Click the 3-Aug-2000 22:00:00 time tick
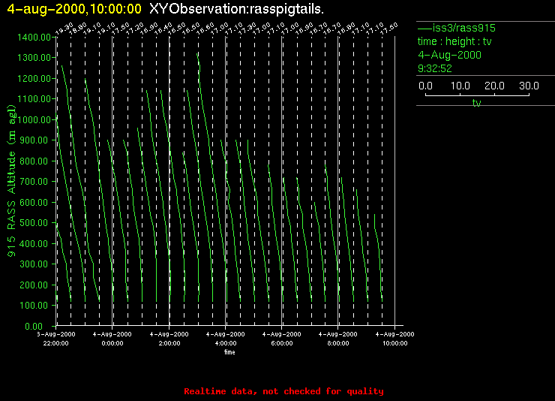 point(56,338)
